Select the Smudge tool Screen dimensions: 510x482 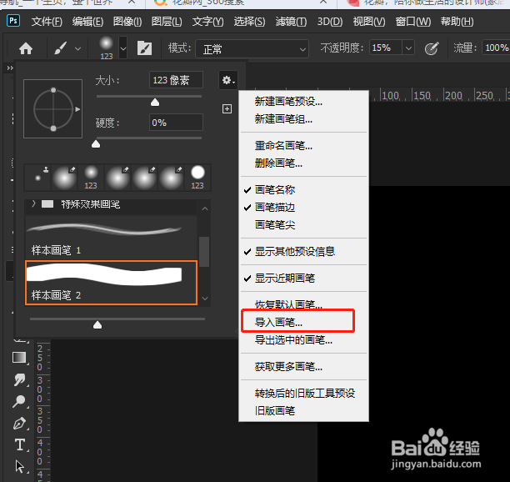19,379
